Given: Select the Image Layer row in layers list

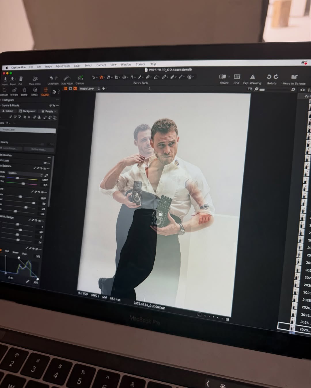Looking at the screenshot, I should [x=27, y=130].
